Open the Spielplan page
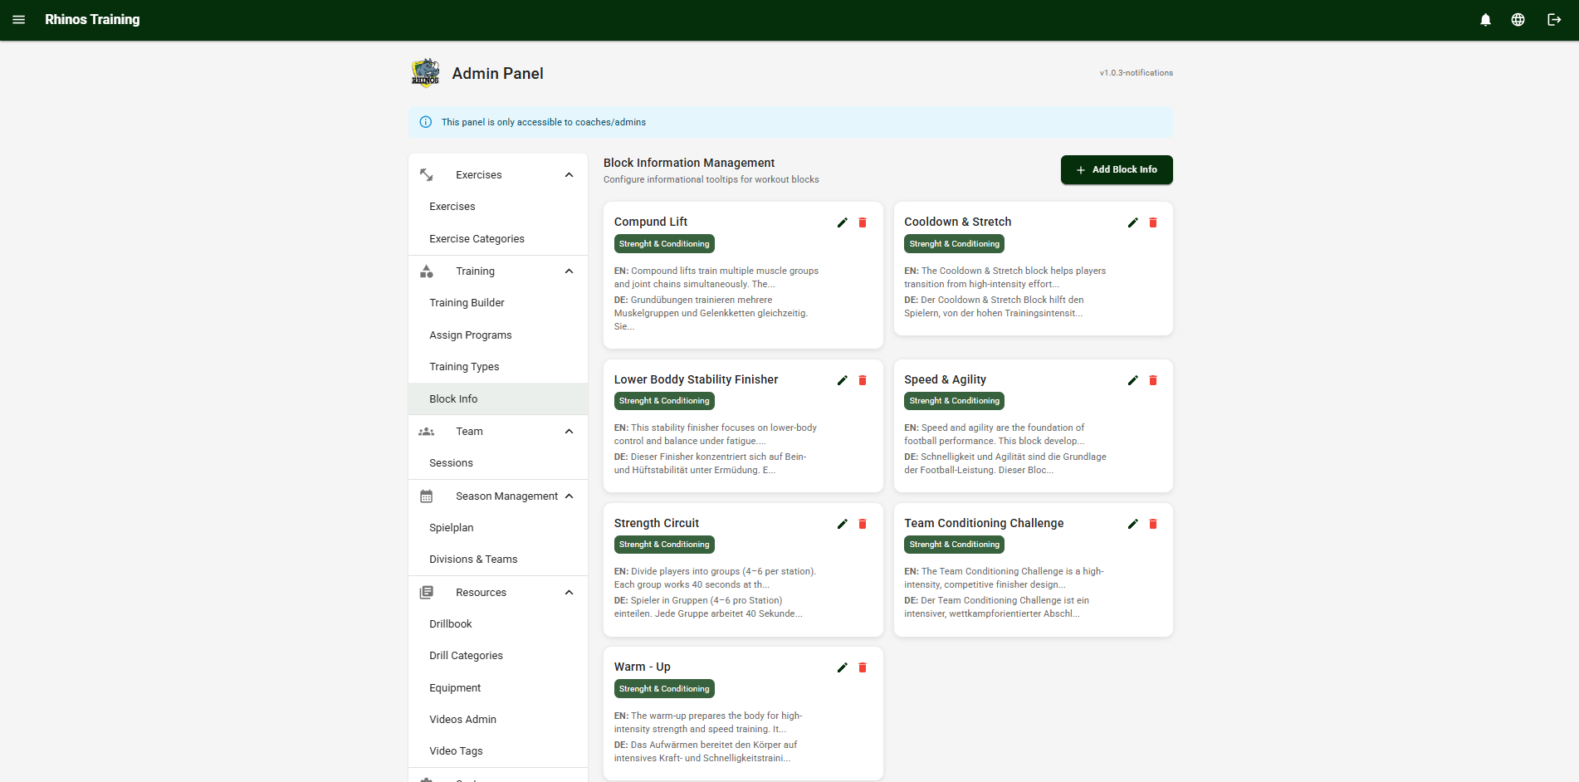 click(x=498, y=528)
